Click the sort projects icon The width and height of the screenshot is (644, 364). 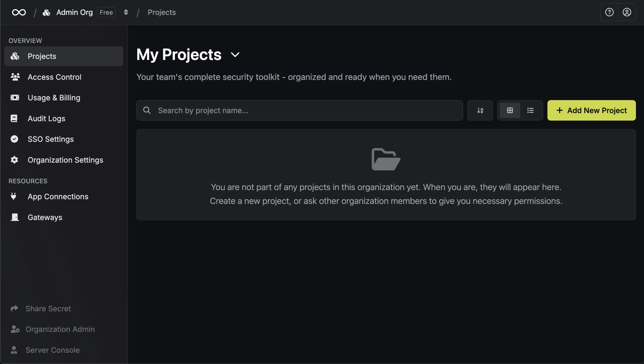pyautogui.click(x=480, y=110)
